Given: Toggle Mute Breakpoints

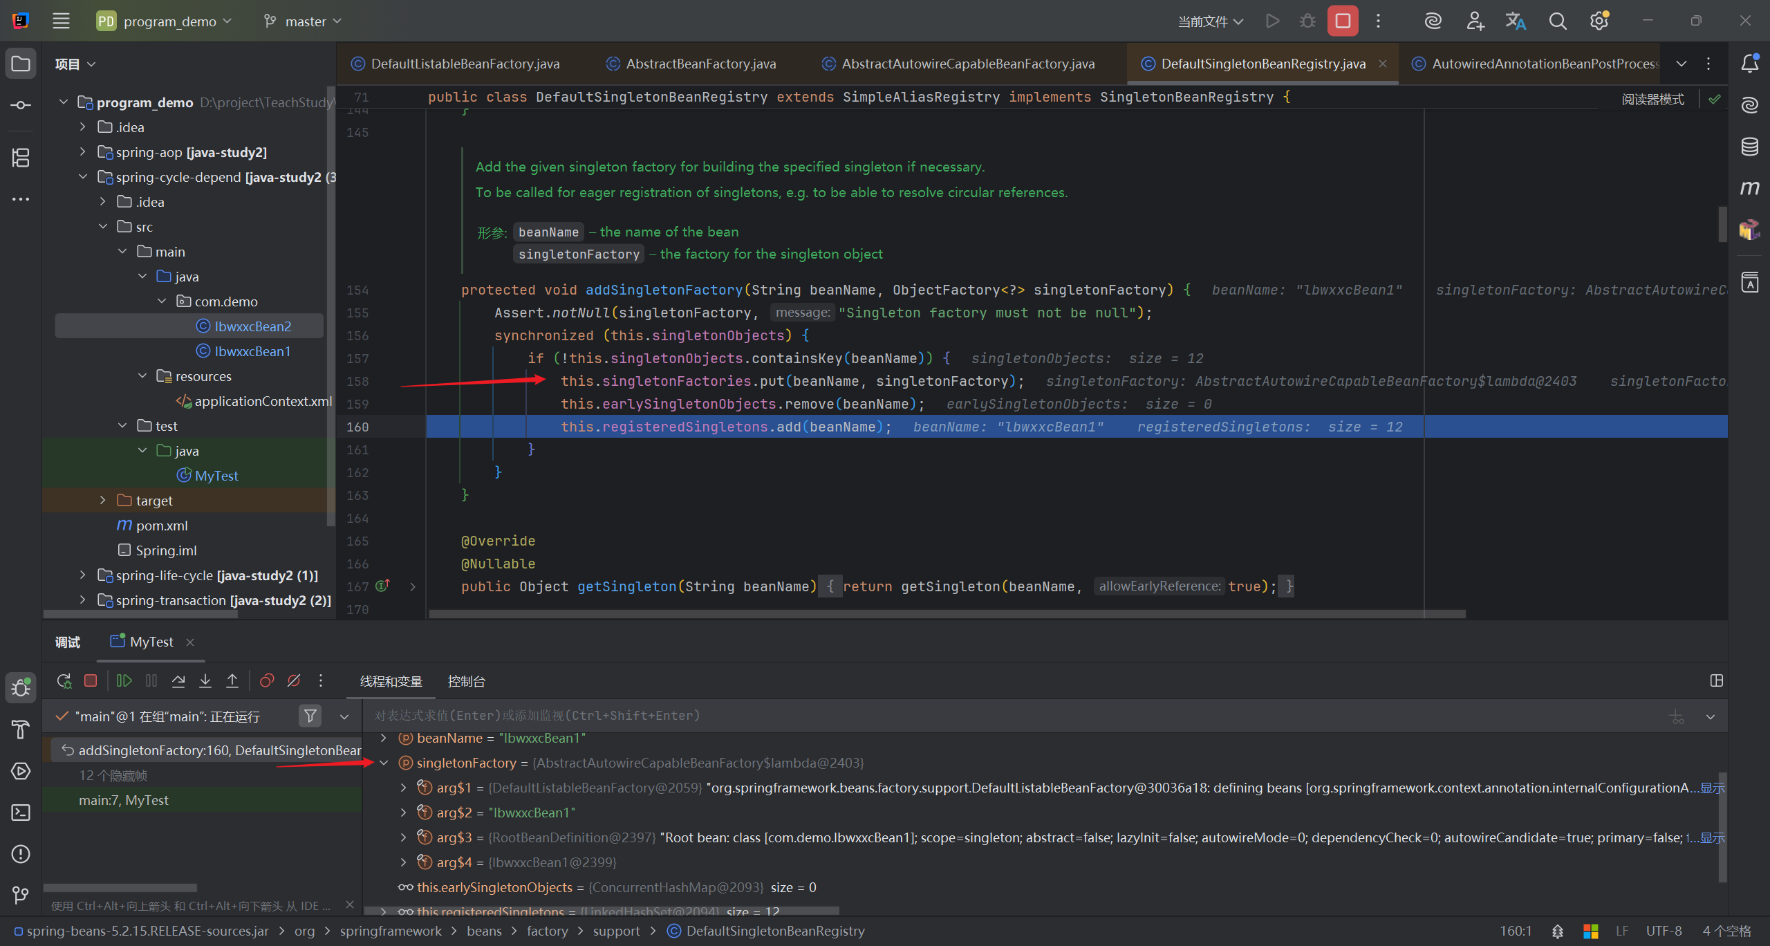Looking at the screenshot, I should [x=294, y=681].
